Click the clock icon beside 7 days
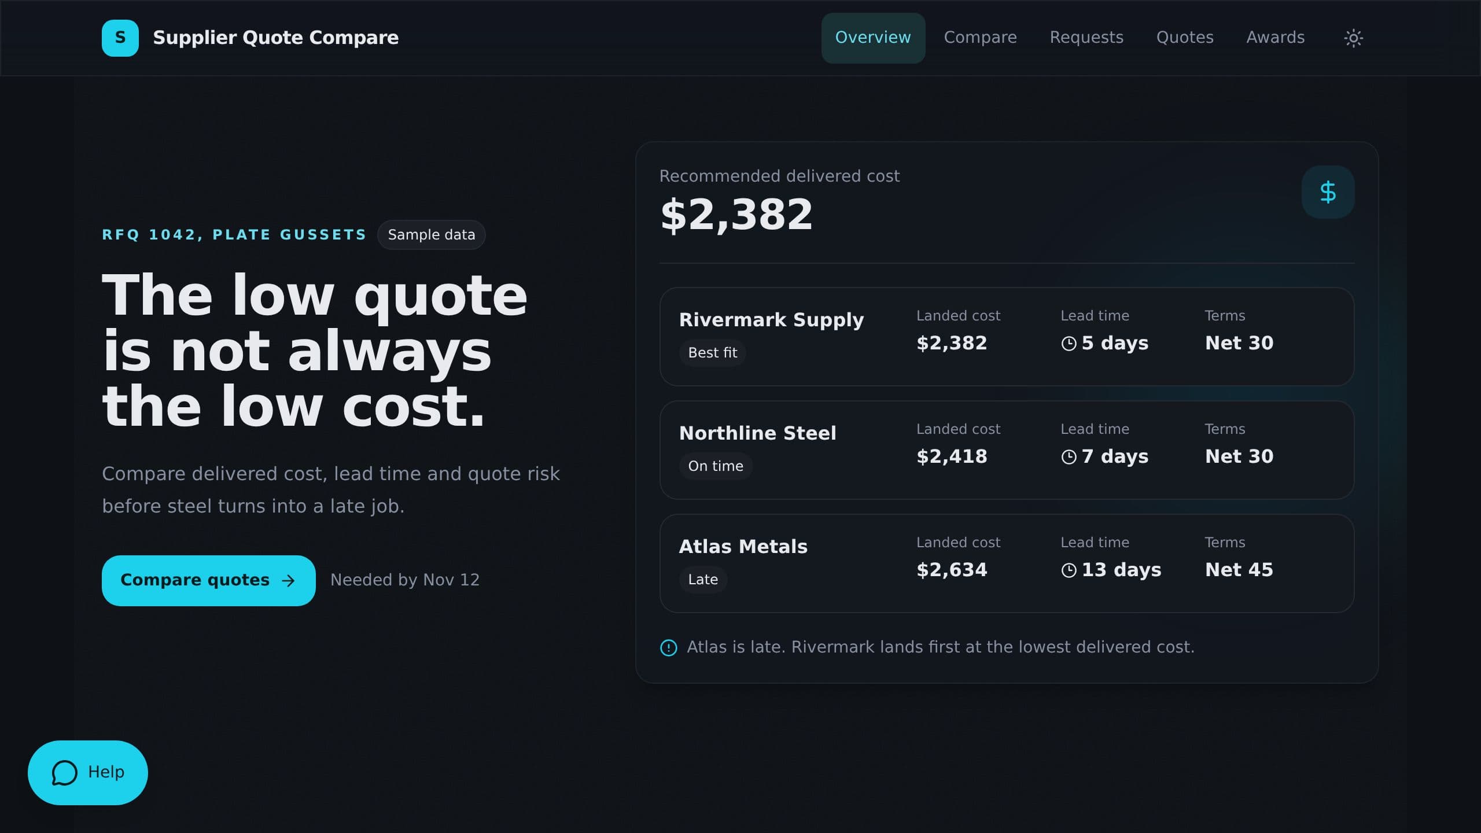Image resolution: width=1481 pixels, height=833 pixels. (x=1069, y=457)
